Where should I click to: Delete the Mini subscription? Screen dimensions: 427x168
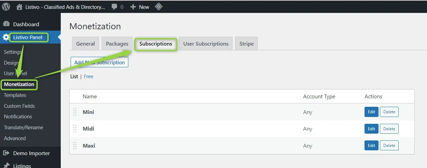(x=389, y=112)
